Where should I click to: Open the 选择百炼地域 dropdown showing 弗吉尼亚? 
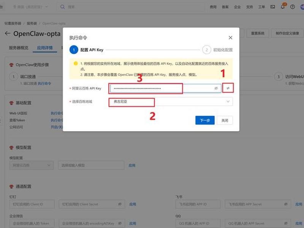point(171,101)
